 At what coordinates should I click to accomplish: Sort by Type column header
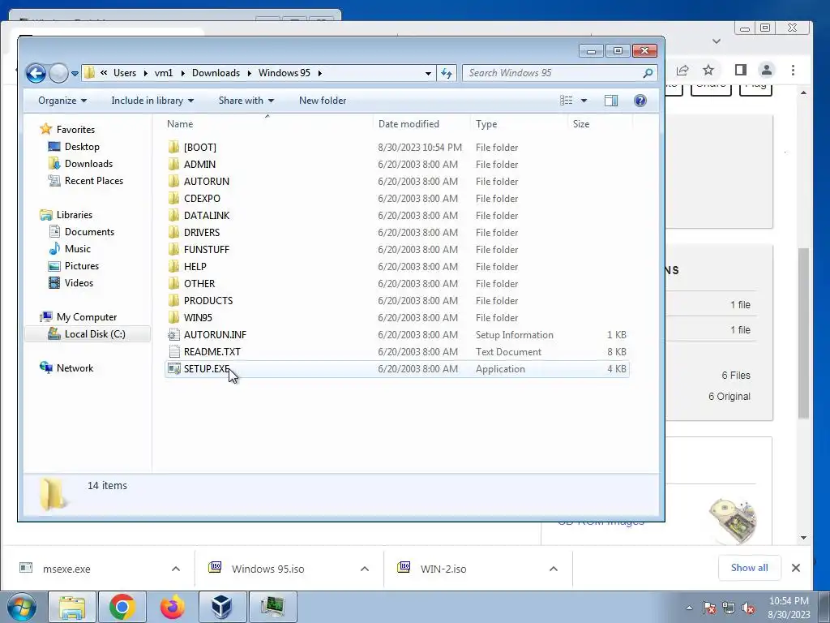point(486,124)
